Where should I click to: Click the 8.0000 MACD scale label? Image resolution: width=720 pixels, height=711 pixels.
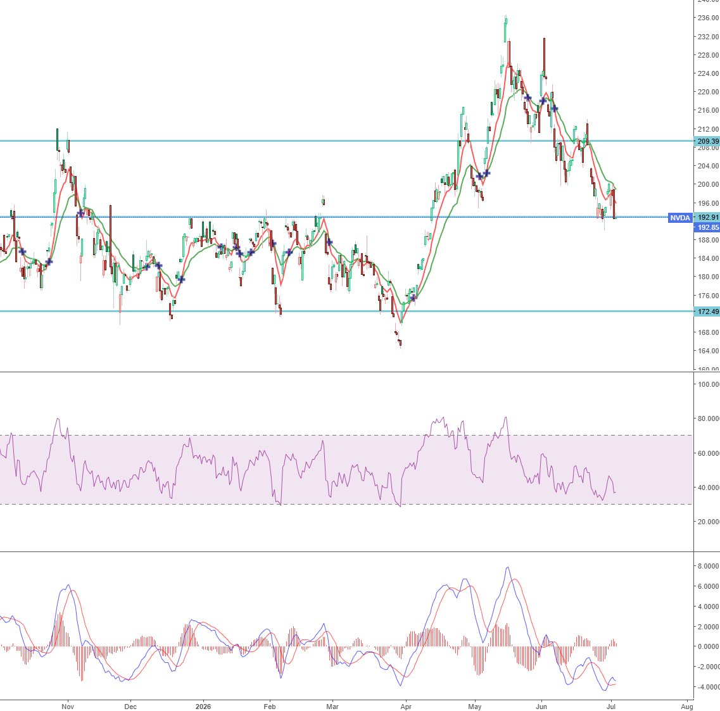pos(708,566)
